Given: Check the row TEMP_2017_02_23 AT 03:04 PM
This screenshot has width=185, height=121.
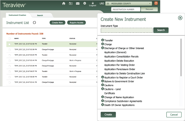Looking at the screenshot, I should [10, 55].
